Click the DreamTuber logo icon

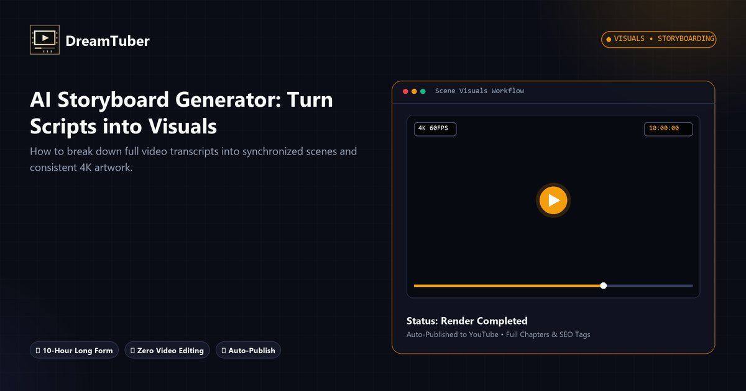click(x=44, y=40)
